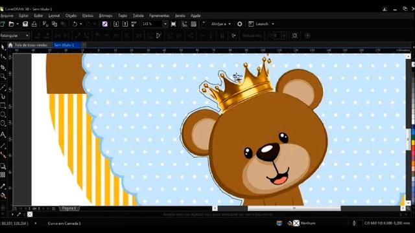Image resolution: width=415 pixels, height=233 pixels.
Task: Click the New document icon
Action: pos(3,24)
